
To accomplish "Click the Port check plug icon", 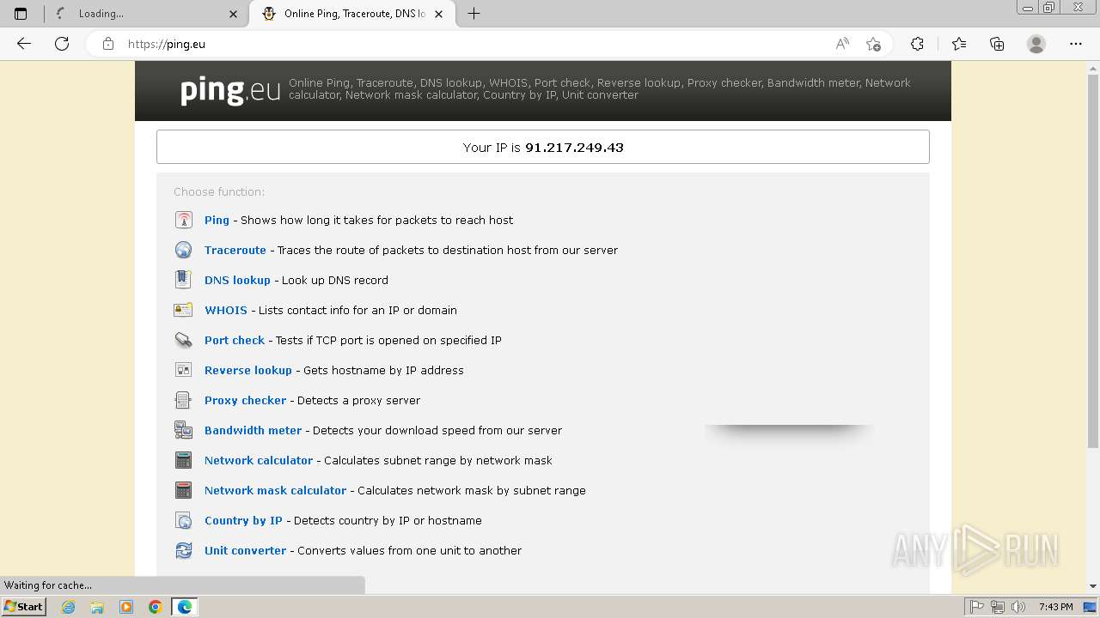I will pyautogui.click(x=183, y=340).
